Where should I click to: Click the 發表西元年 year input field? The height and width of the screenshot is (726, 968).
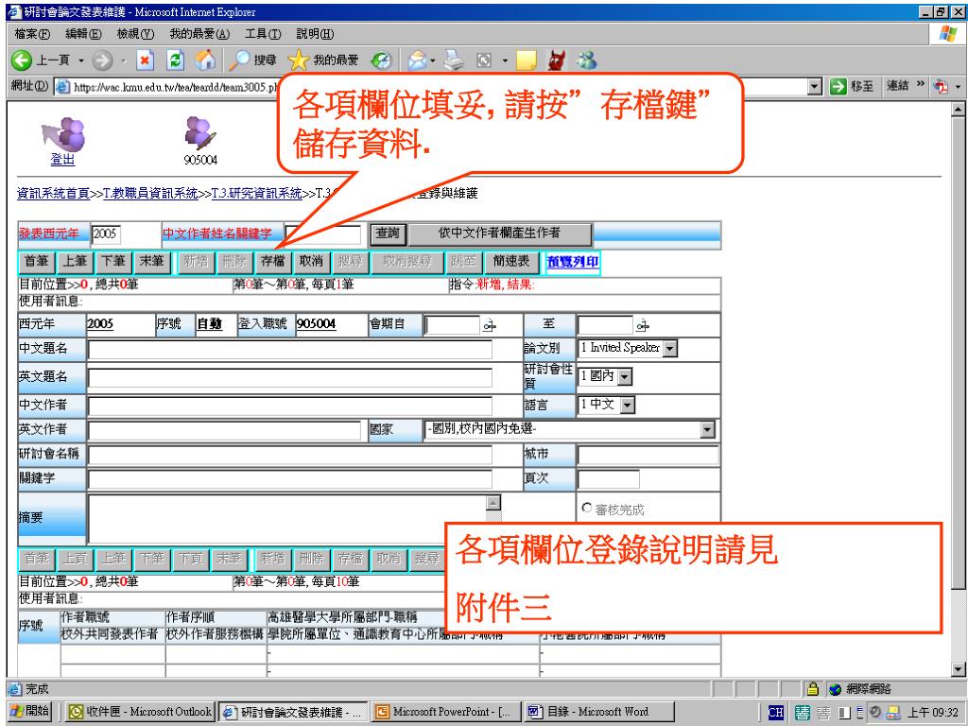coord(107,234)
